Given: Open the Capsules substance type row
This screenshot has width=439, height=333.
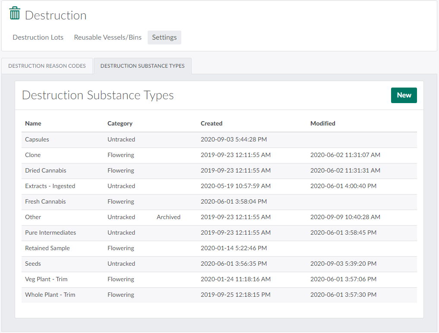Looking at the screenshot, I should tap(37, 139).
